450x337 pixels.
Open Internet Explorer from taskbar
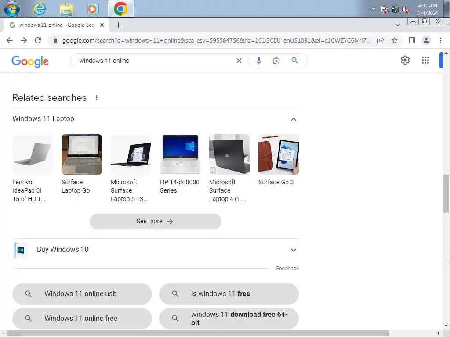[x=39, y=9]
